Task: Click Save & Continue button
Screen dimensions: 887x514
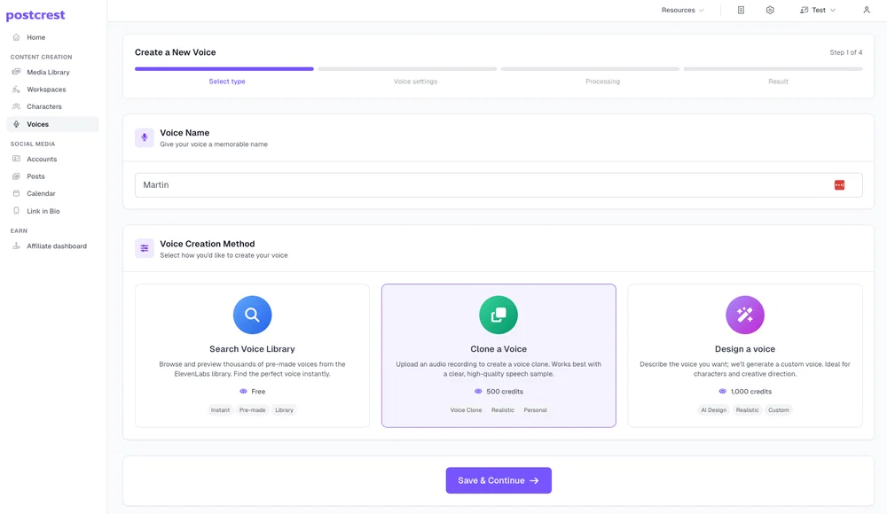Action: tap(498, 480)
